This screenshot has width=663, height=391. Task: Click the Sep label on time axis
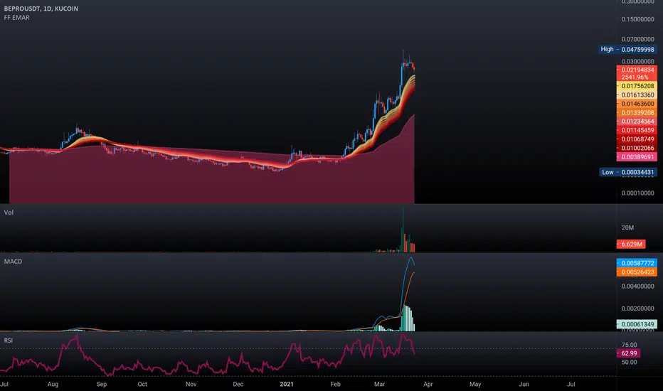[102, 384]
